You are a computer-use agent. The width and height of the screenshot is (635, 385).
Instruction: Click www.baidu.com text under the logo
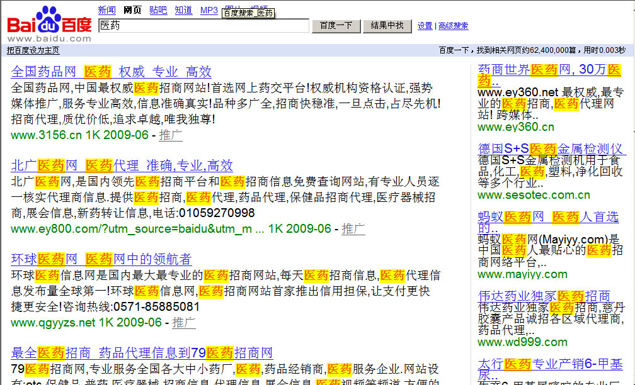click(x=49, y=39)
